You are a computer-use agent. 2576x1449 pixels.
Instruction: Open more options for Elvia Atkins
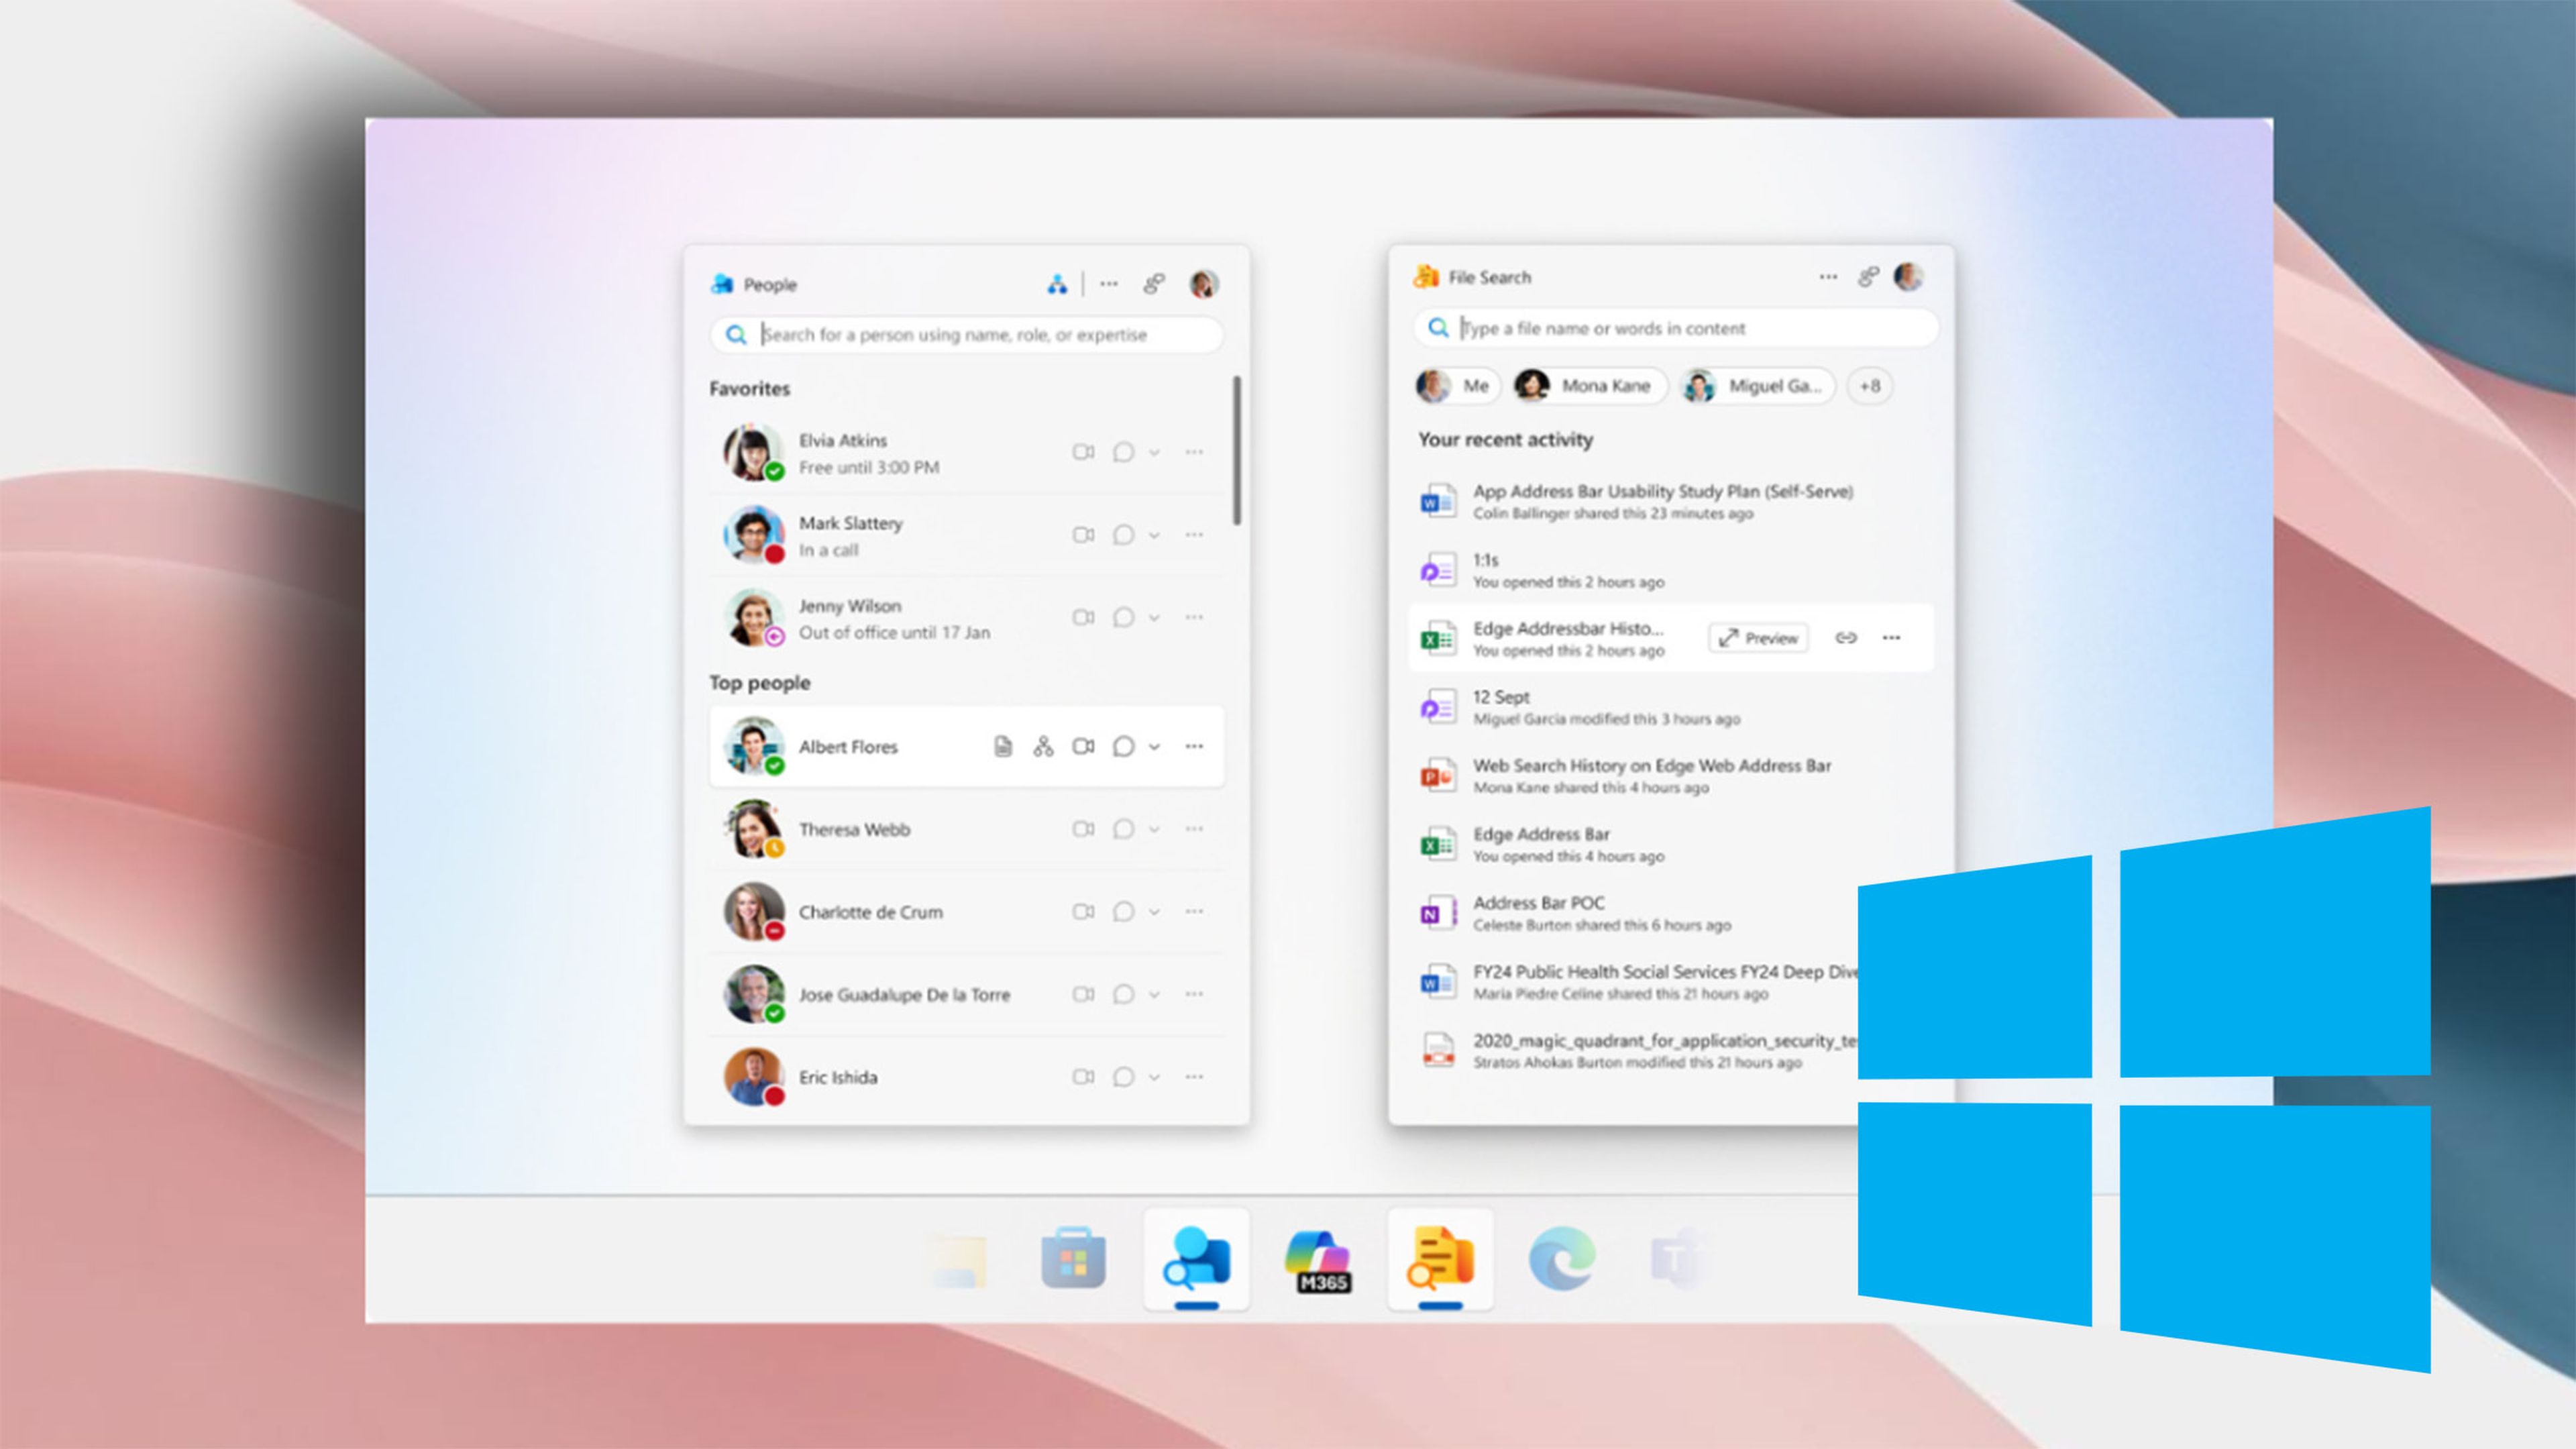pyautogui.click(x=1194, y=452)
